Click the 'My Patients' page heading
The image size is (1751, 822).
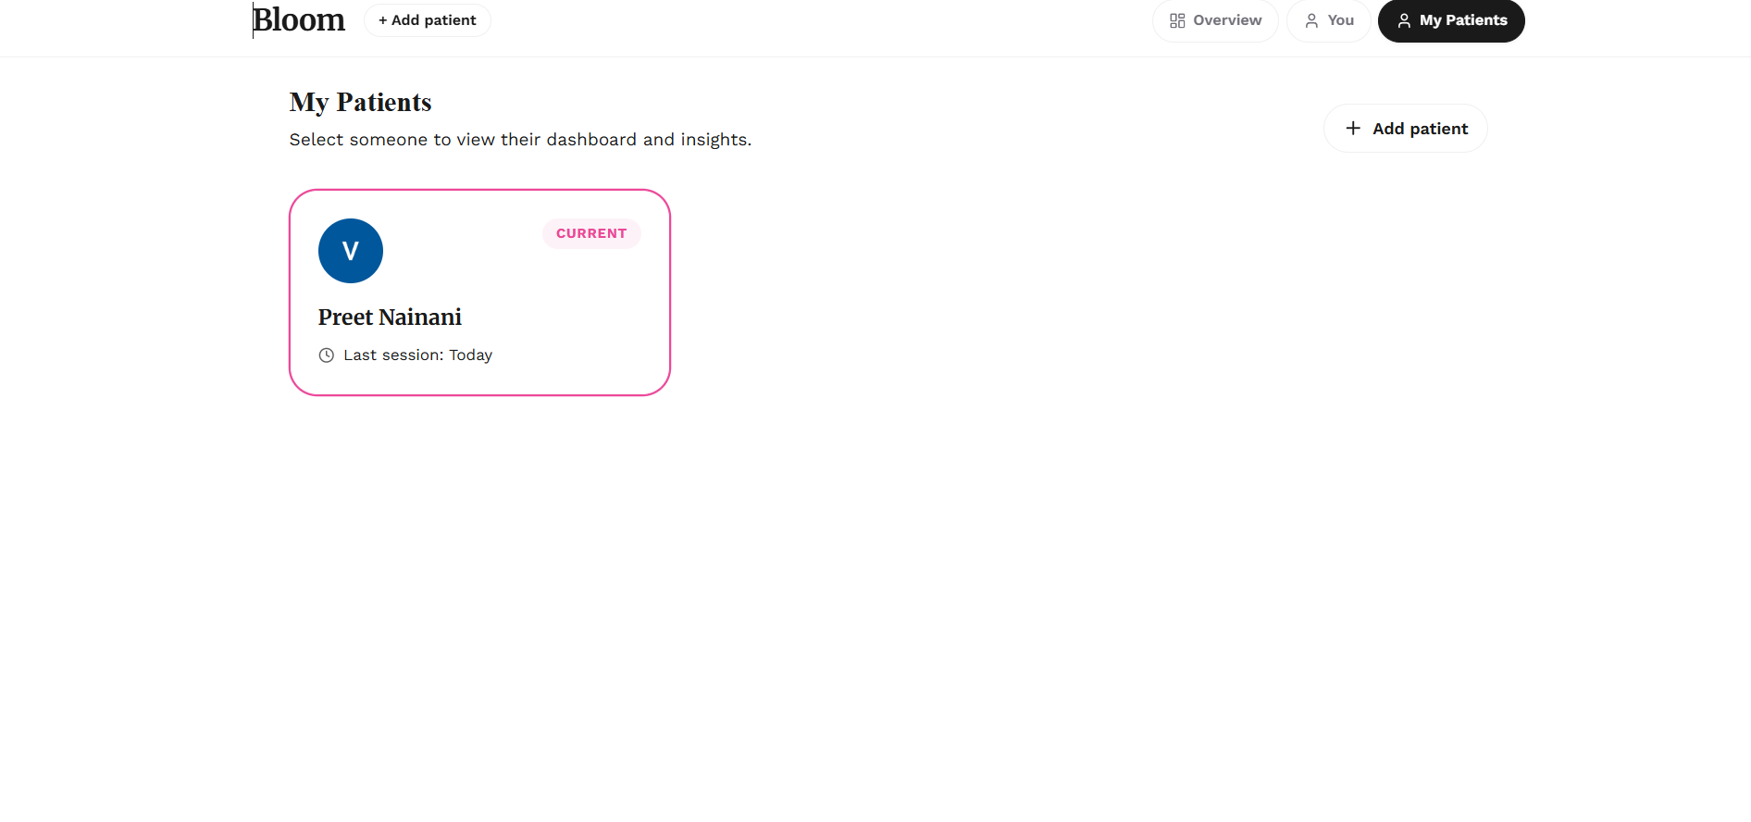[360, 102]
